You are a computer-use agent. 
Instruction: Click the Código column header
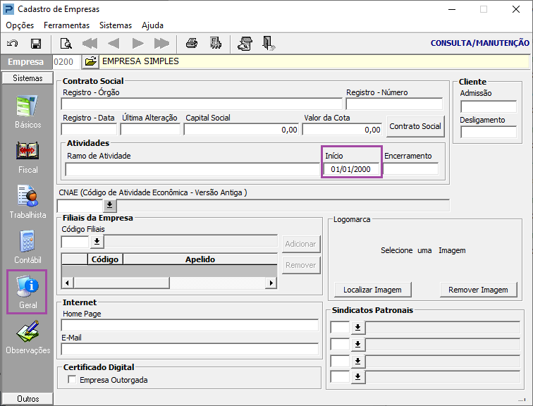coord(105,259)
